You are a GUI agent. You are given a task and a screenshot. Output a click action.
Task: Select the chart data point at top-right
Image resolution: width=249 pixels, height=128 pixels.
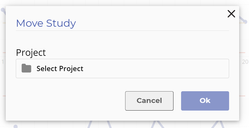coord(245,22)
